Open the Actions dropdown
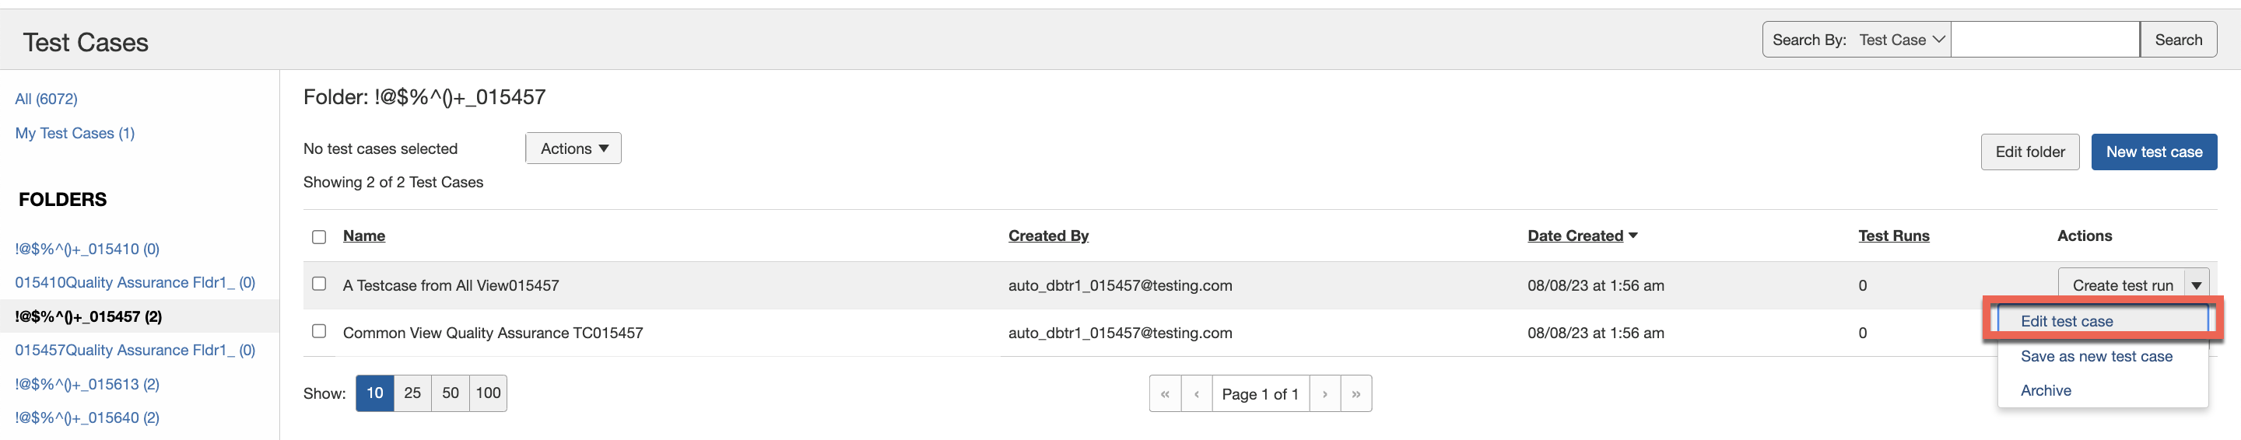This screenshot has width=2241, height=440. (573, 148)
